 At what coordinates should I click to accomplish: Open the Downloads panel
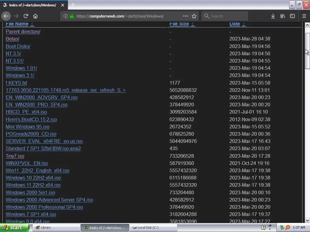[x=273, y=16]
